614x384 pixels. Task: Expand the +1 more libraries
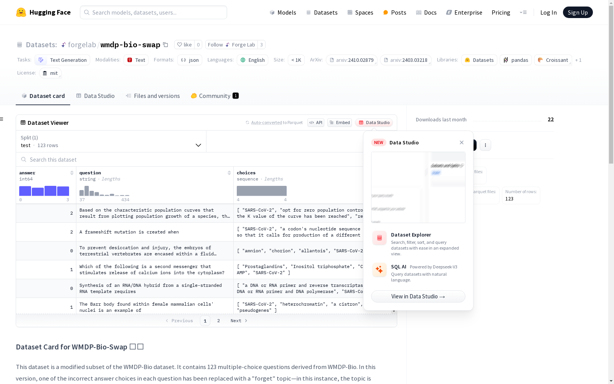[578, 60]
